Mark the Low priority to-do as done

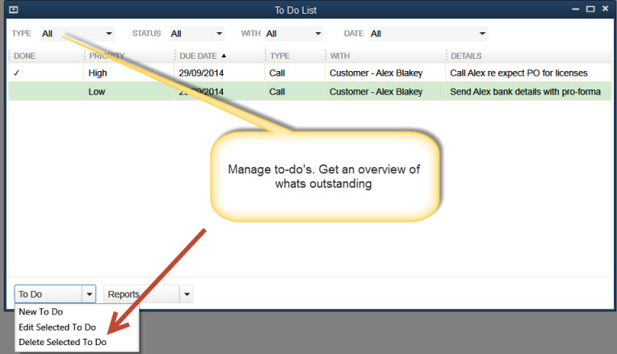(x=18, y=92)
